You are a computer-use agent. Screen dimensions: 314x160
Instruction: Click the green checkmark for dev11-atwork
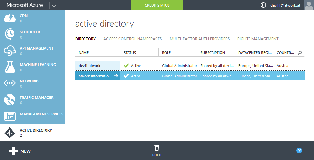[x=126, y=65]
